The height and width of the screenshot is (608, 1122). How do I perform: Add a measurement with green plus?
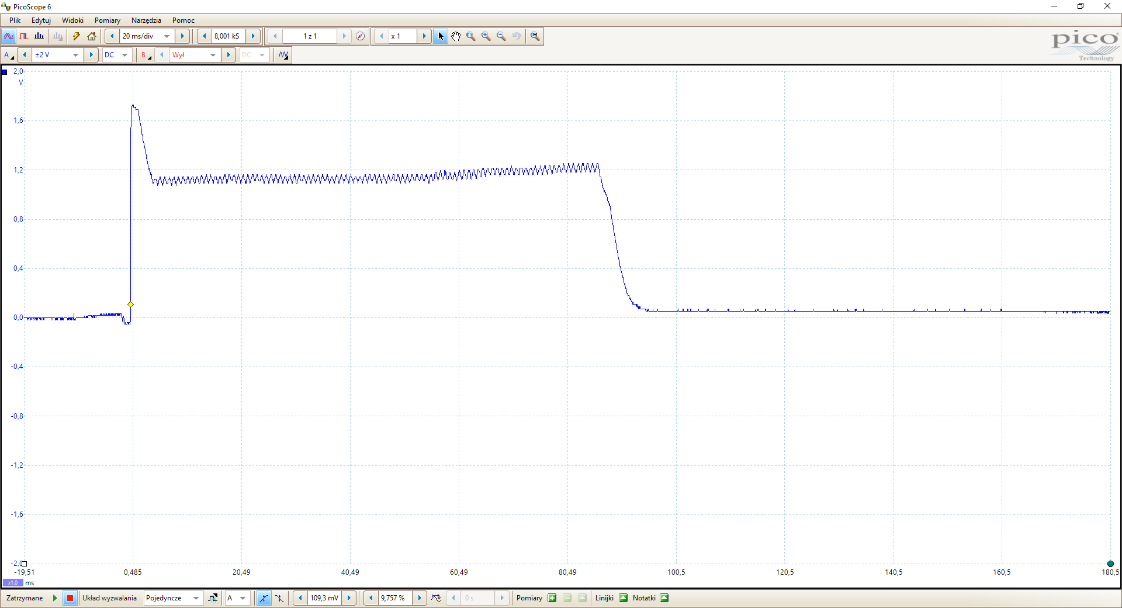[552, 598]
